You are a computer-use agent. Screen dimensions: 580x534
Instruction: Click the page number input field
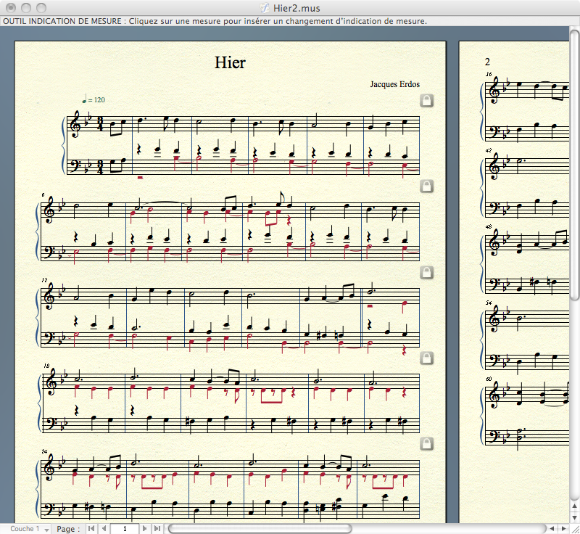[x=124, y=529]
